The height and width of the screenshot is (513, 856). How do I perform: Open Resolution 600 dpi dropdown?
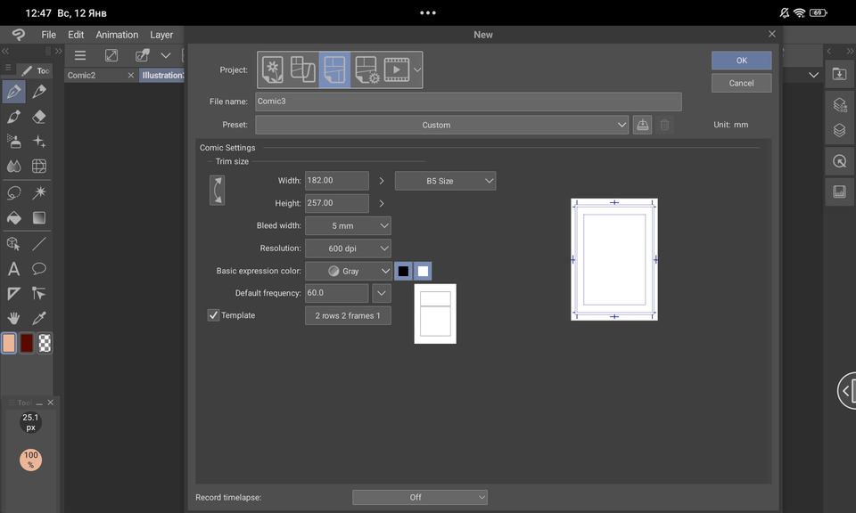point(348,248)
